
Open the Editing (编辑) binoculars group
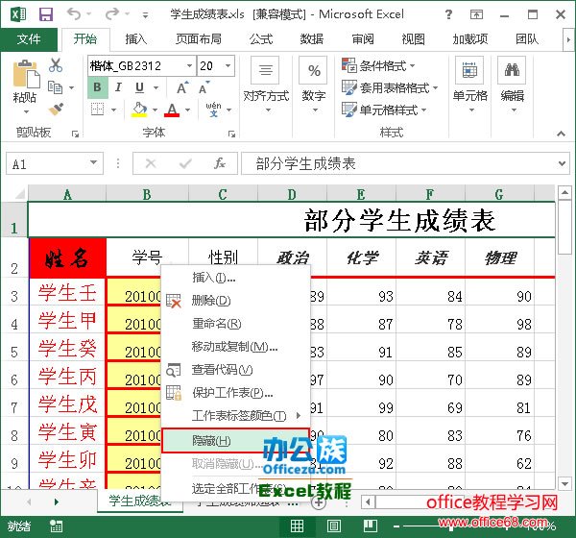(x=512, y=85)
